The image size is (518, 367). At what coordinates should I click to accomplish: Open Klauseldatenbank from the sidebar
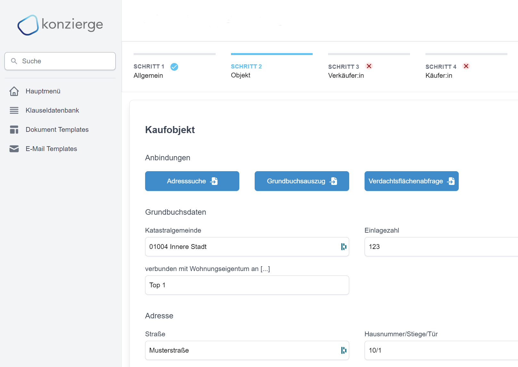coord(52,110)
